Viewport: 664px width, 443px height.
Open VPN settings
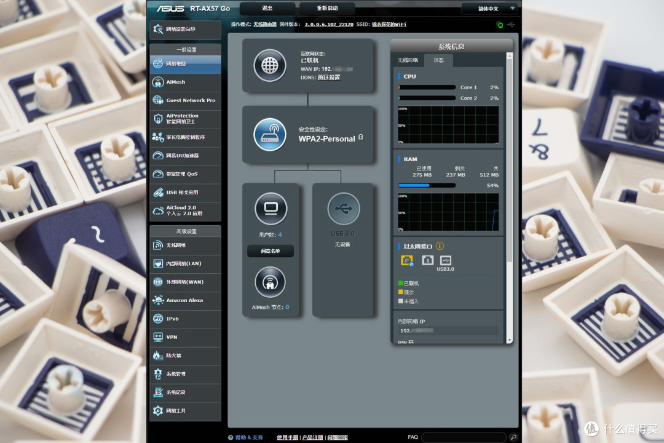pyautogui.click(x=185, y=337)
